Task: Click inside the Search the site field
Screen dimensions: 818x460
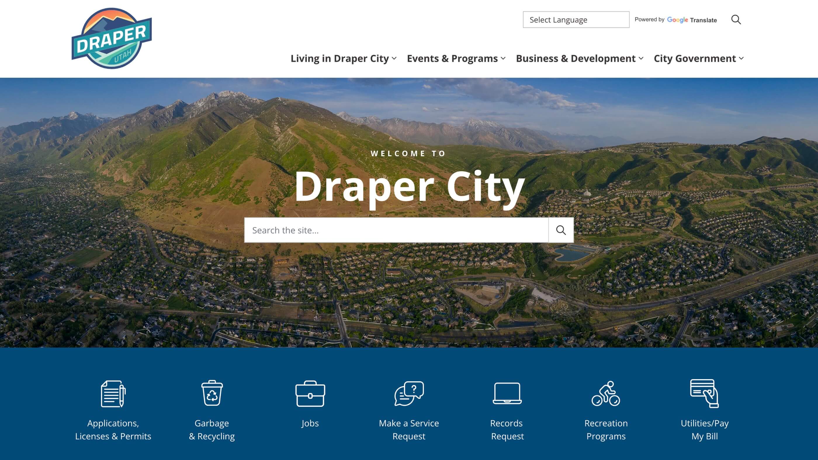Action: click(x=396, y=230)
